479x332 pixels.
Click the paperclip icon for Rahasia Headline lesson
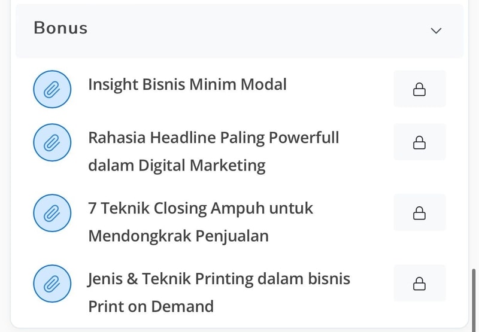pyautogui.click(x=52, y=142)
